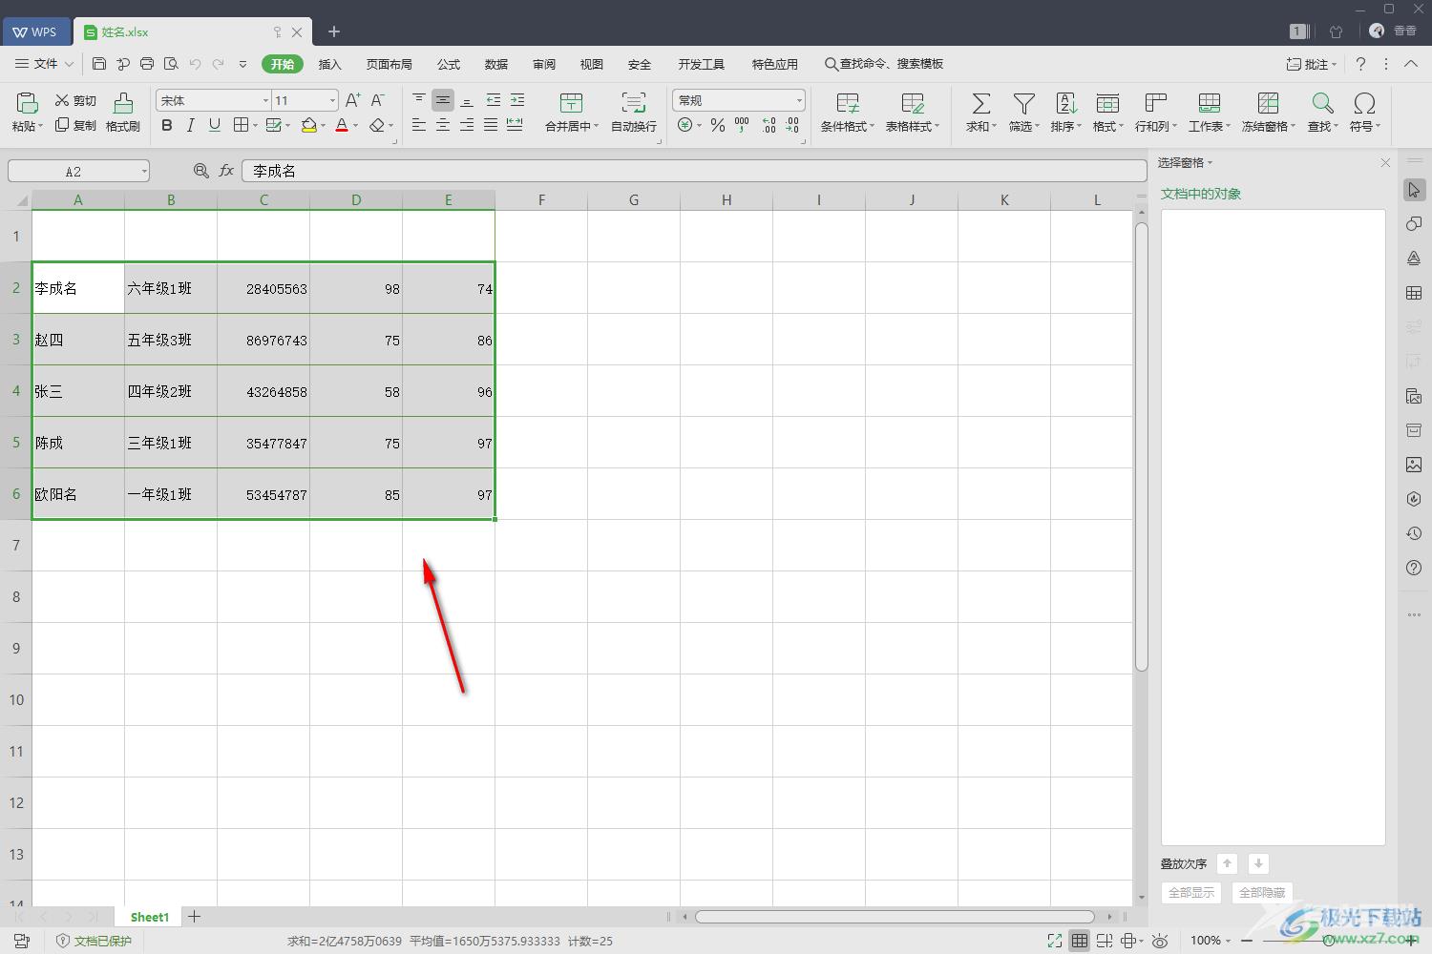This screenshot has width=1432, height=954.
Task: Open the 文件 File menu
Action: click(45, 64)
